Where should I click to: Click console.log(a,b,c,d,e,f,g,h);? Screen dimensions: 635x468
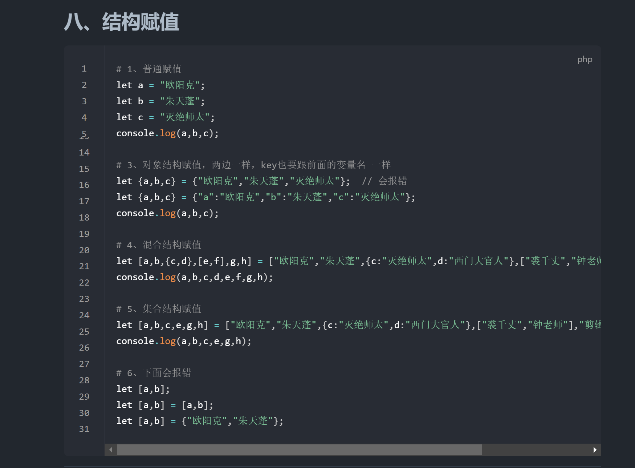(x=195, y=277)
